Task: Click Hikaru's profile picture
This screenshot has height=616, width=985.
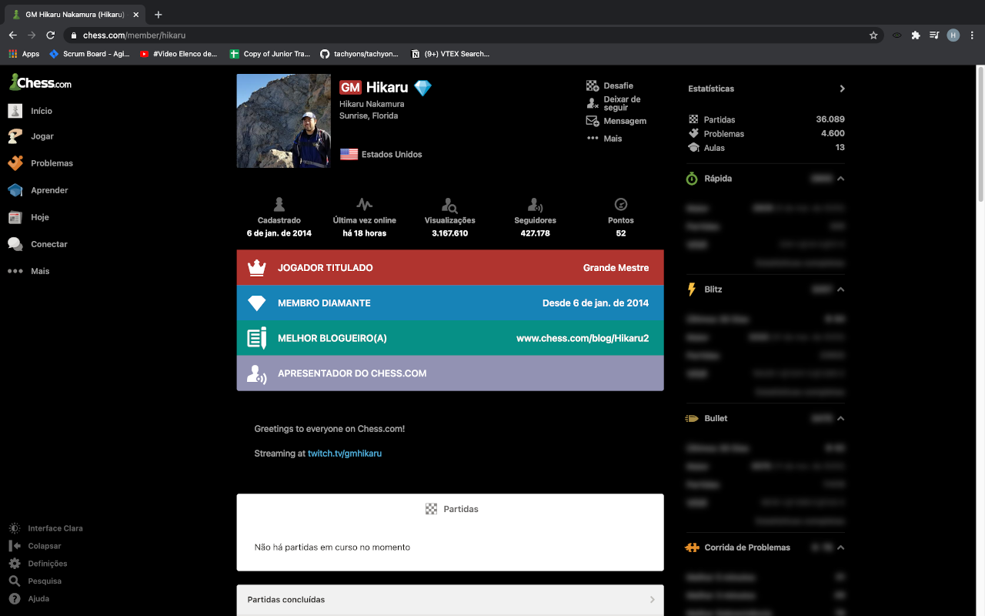Action: click(283, 121)
